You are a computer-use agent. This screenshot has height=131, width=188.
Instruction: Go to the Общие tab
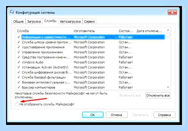18,22
